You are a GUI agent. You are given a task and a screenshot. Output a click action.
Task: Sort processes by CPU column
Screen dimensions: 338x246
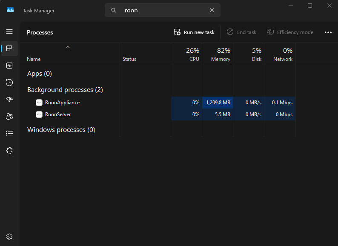(186, 54)
